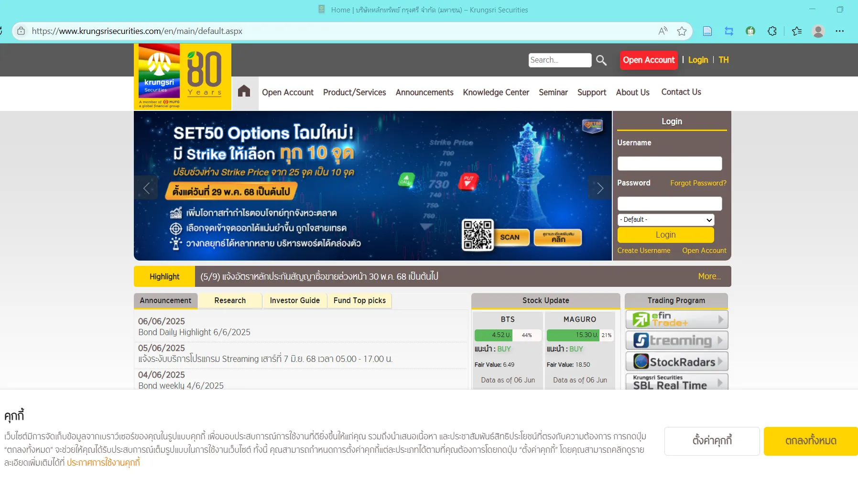Image resolution: width=858 pixels, height=480 pixels.
Task: Click the BTS green price bar
Action: [x=493, y=335]
